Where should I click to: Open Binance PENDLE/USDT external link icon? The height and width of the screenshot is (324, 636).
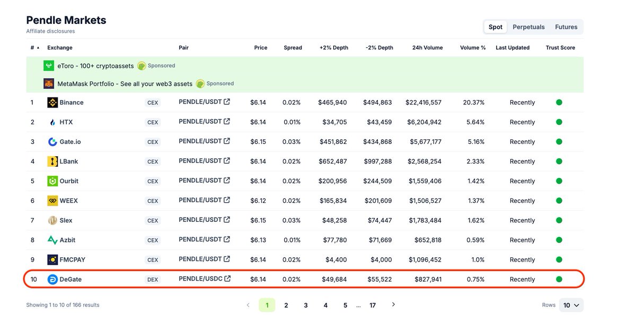click(227, 102)
